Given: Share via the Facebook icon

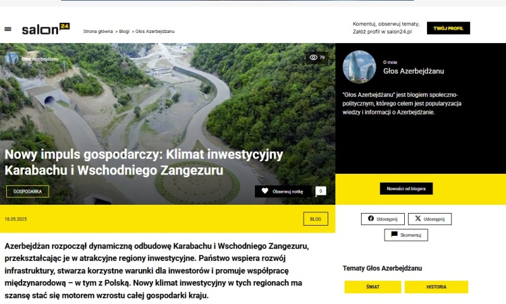Looking at the screenshot, I should pyautogui.click(x=371, y=219).
